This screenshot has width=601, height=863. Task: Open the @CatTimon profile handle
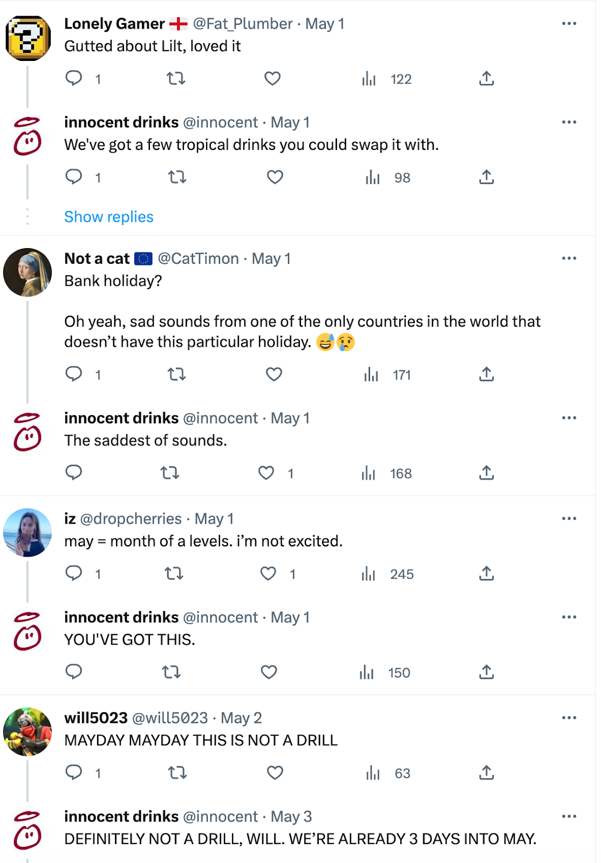click(x=198, y=259)
